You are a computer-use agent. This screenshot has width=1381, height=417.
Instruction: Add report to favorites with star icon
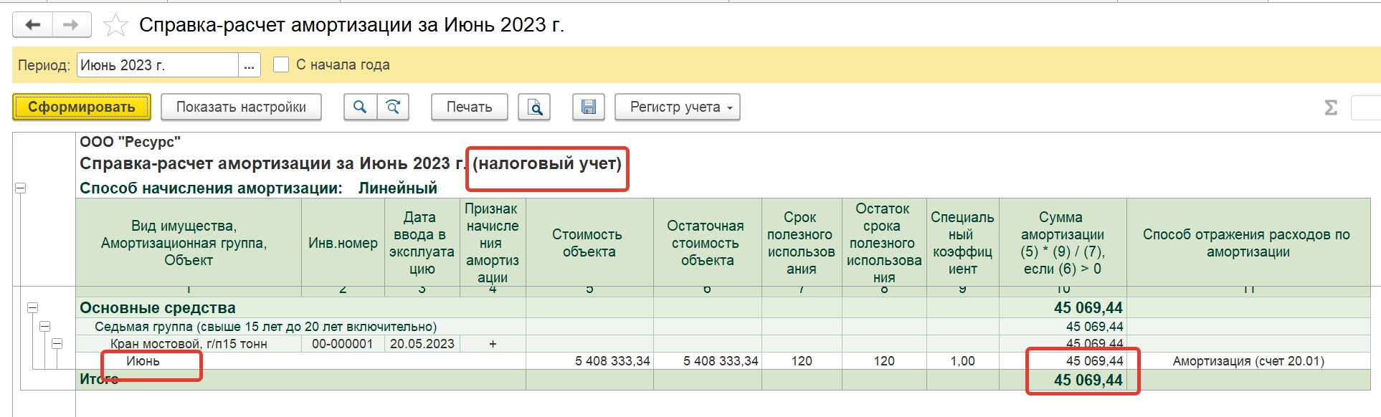coord(115,26)
